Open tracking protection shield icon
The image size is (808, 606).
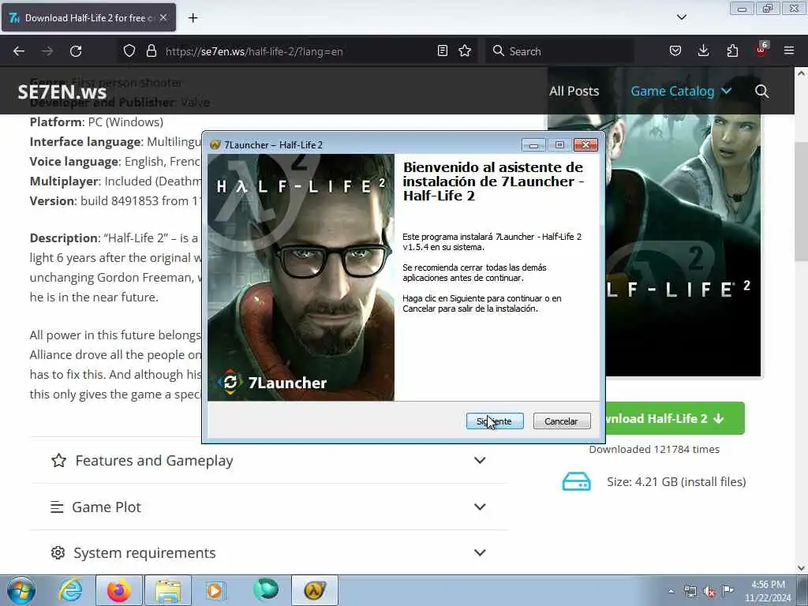(129, 51)
